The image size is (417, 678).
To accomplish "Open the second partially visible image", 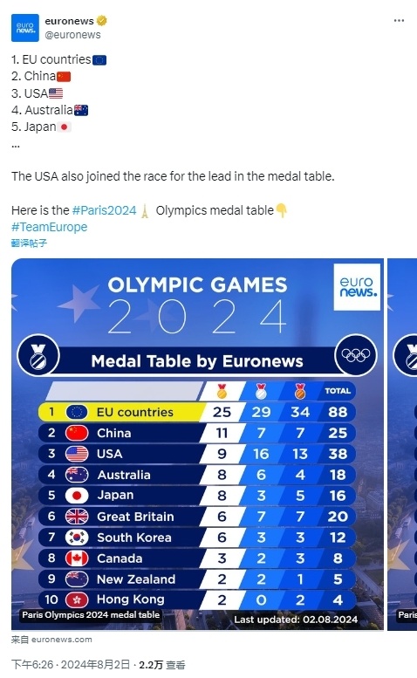I will coord(402,444).
